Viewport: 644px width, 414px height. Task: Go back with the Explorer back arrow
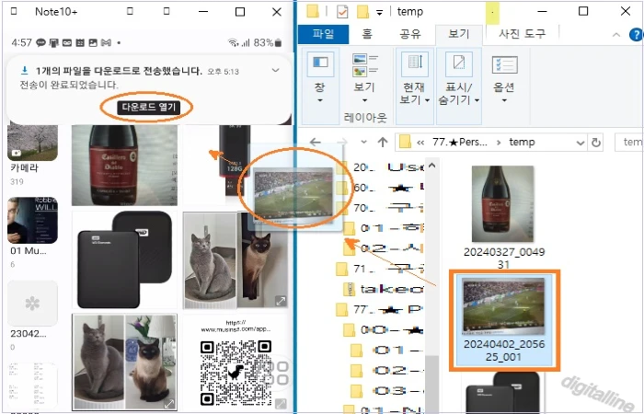tap(315, 142)
